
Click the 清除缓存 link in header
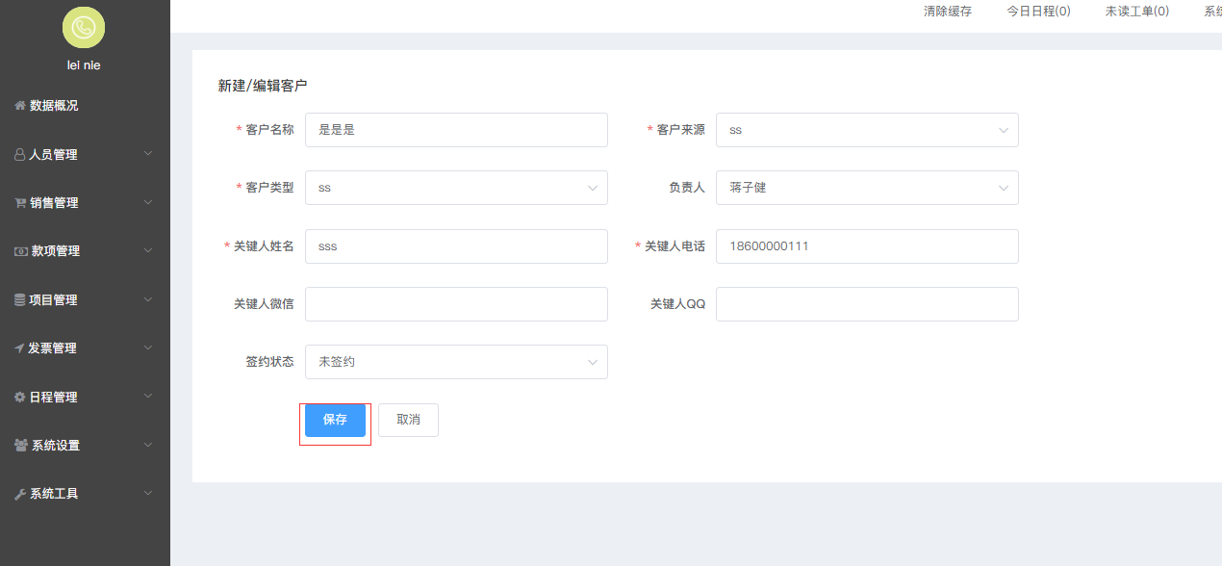pos(948,12)
